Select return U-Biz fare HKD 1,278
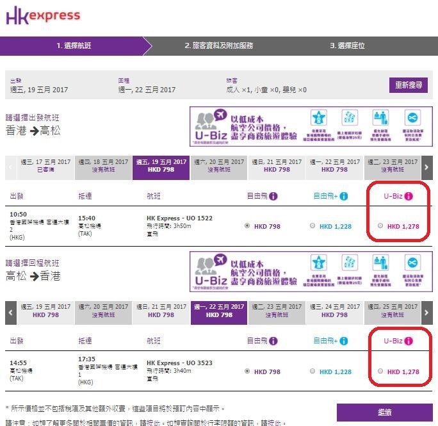Image resolution: width=438 pixels, height=426 pixels. (381, 372)
